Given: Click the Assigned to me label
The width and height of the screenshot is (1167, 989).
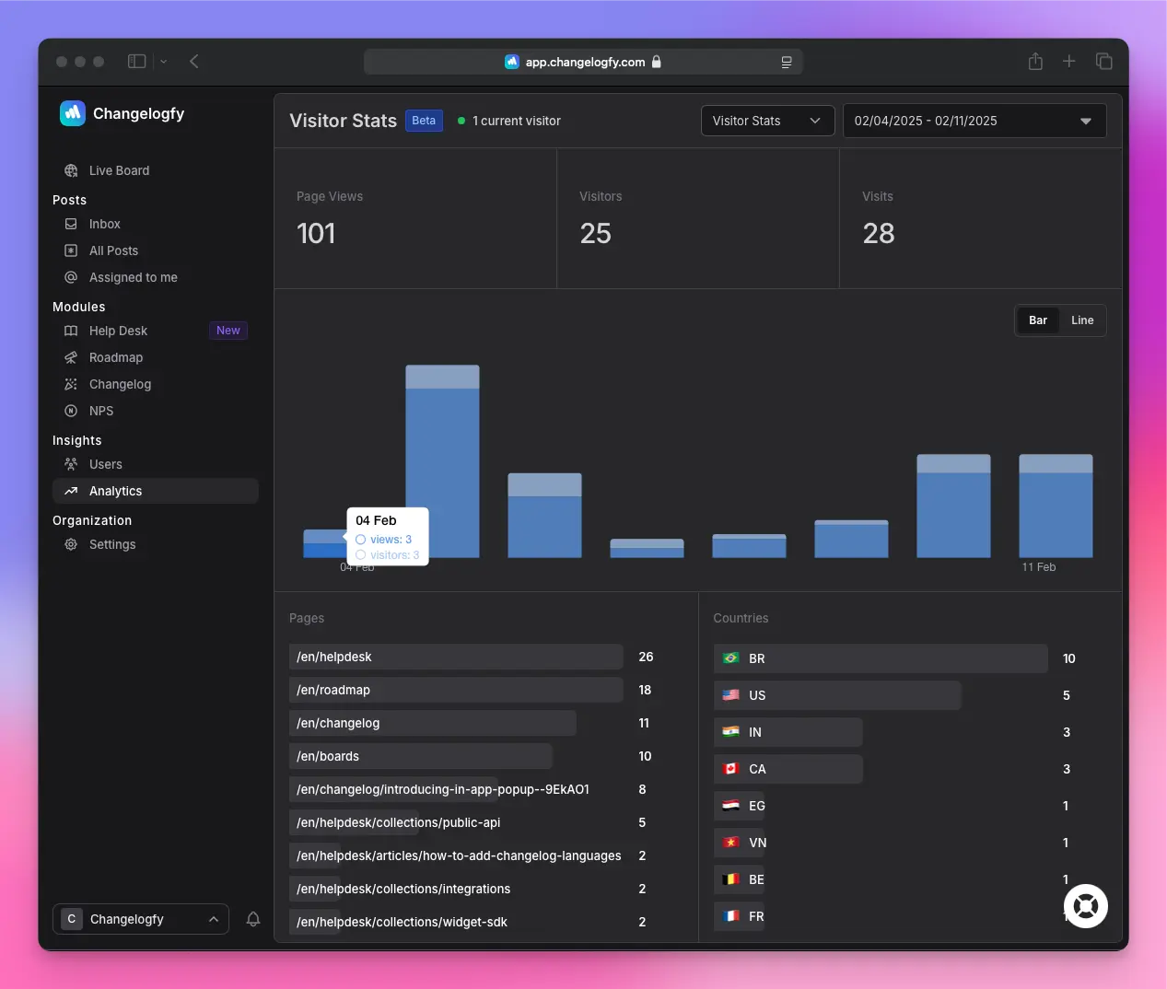Looking at the screenshot, I should [x=134, y=277].
